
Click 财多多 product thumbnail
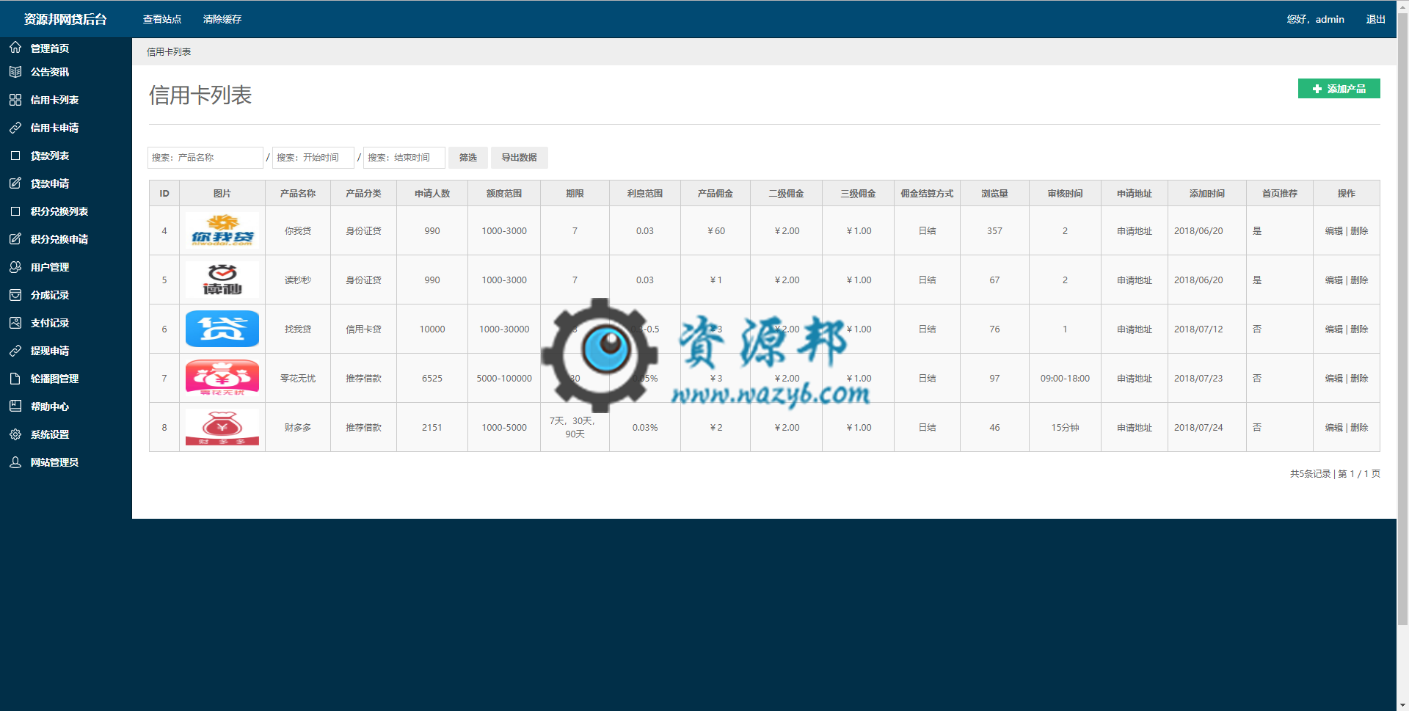click(222, 427)
